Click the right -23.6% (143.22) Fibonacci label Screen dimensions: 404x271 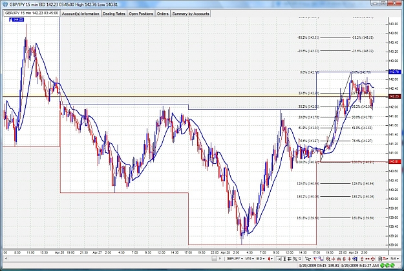[x=363, y=51]
